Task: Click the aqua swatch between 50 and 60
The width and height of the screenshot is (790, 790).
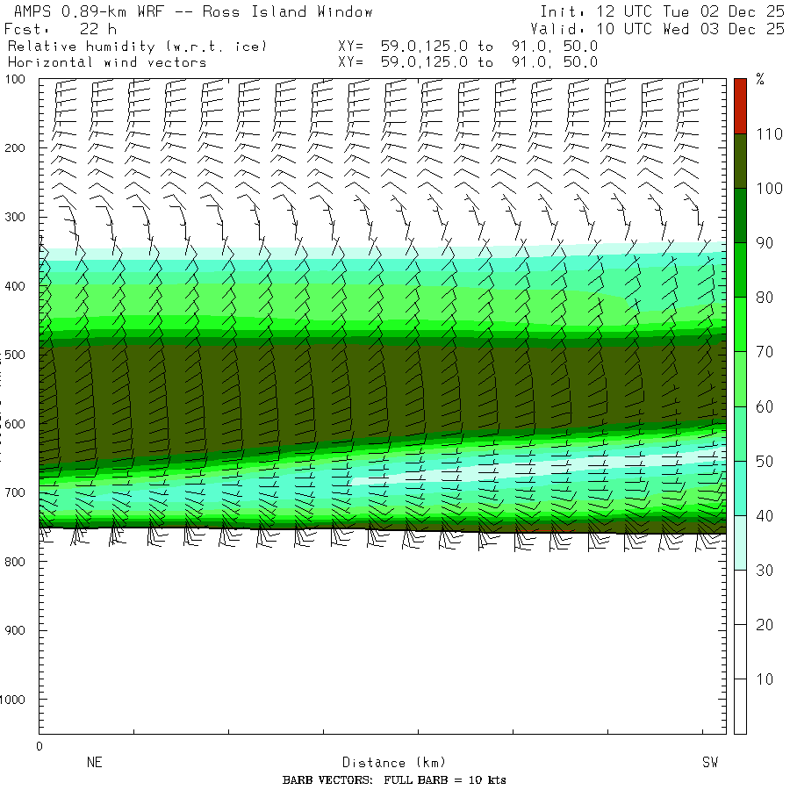Action: pyautogui.click(x=740, y=434)
